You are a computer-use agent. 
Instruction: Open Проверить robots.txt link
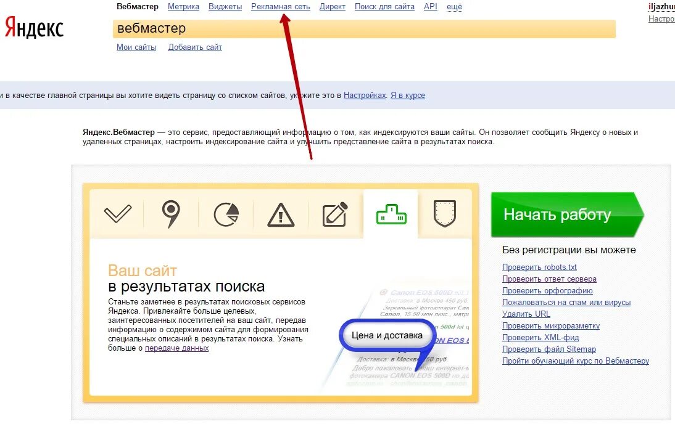pyautogui.click(x=539, y=267)
